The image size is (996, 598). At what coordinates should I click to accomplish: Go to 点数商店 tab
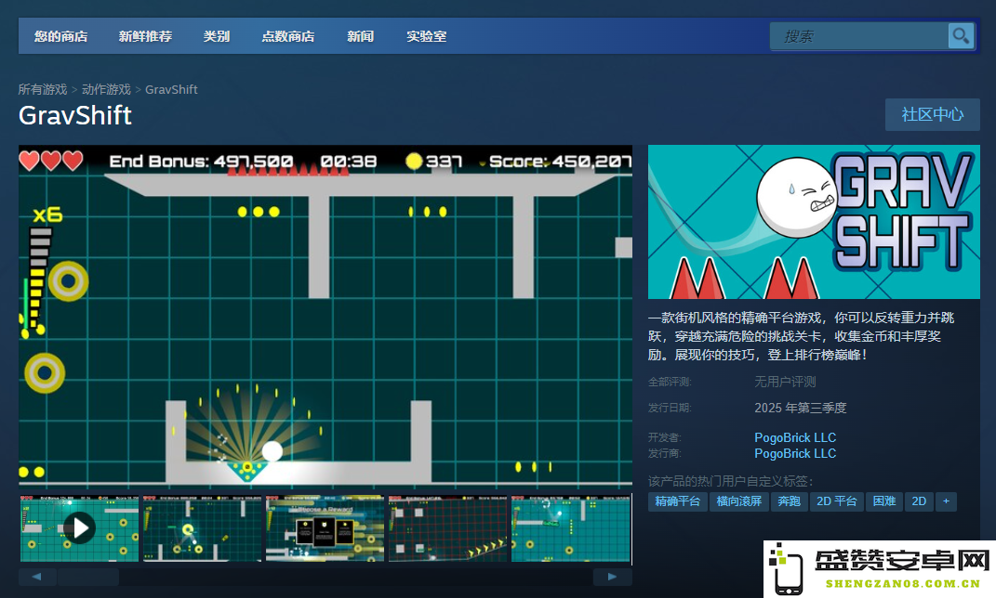288,36
